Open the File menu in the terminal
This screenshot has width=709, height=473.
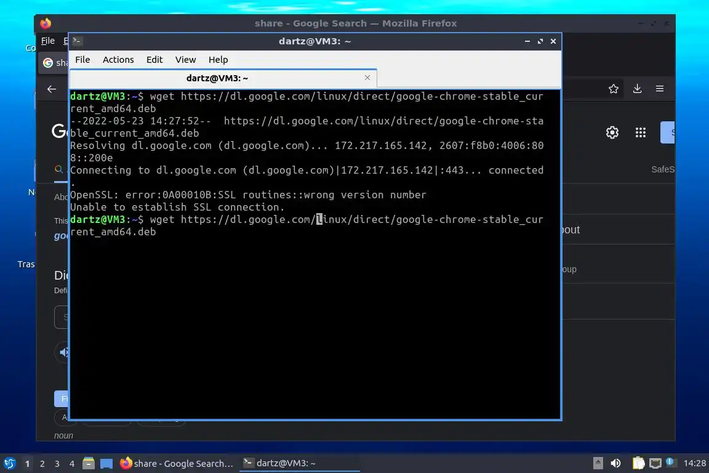click(82, 60)
